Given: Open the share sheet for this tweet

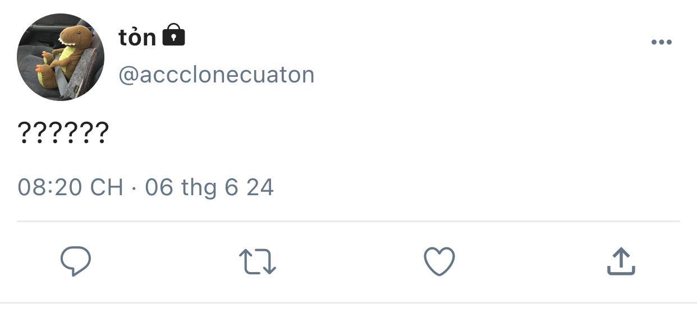Looking at the screenshot, I should click(x=621, y=262).
